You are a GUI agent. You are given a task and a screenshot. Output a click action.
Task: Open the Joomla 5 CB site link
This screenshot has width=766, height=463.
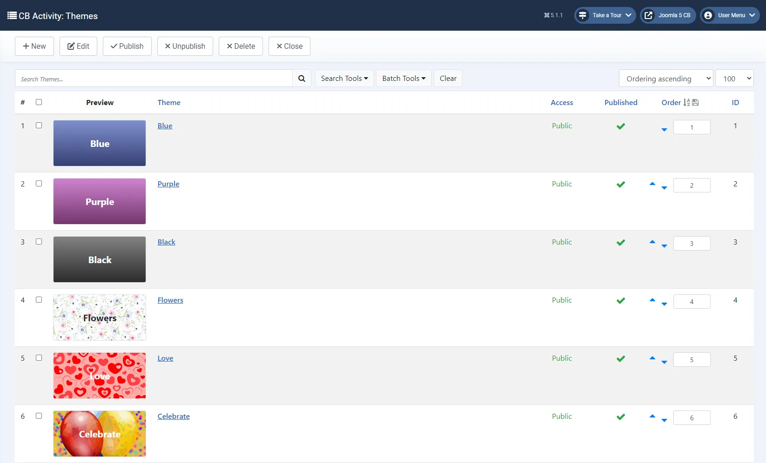pyautogui.click(x=668, y=15)
